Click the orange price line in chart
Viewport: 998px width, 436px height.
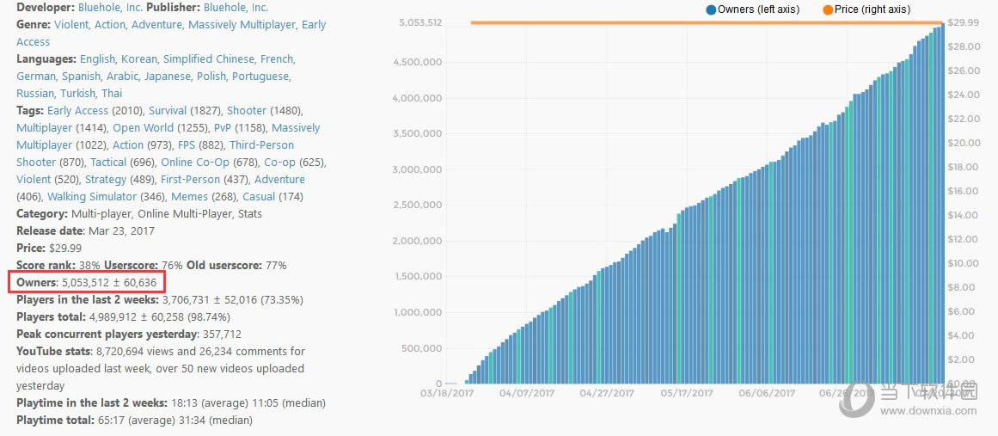(688, 22)
